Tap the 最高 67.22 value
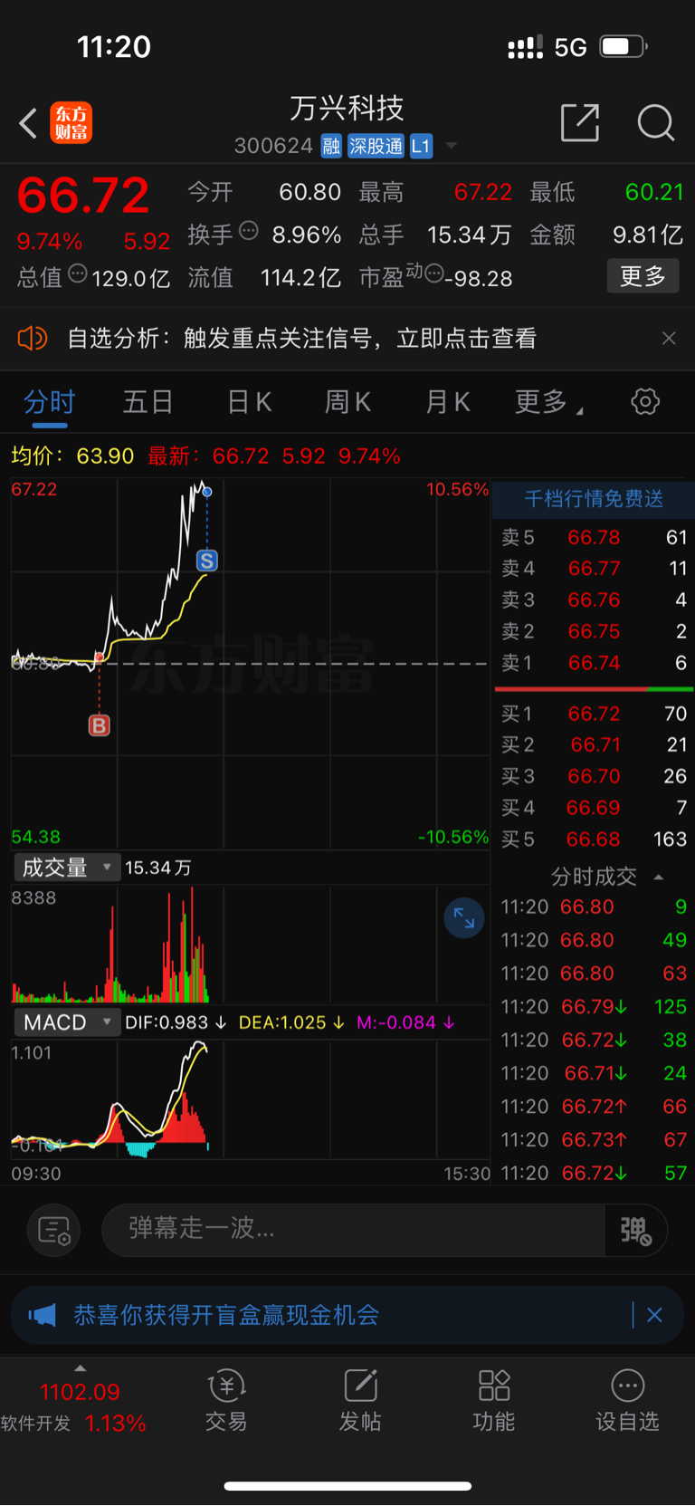 pos(483,192)
